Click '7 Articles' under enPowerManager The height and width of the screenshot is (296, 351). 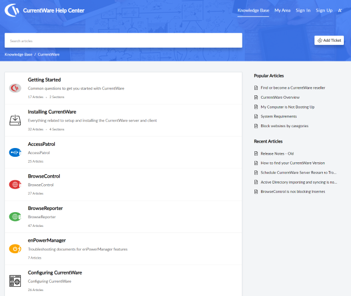pos(35,258)
